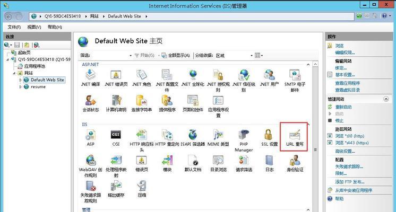This screenshot has height=212, width=396.
Task: Click the navigate back arrow button
Action: click(8, 16)
